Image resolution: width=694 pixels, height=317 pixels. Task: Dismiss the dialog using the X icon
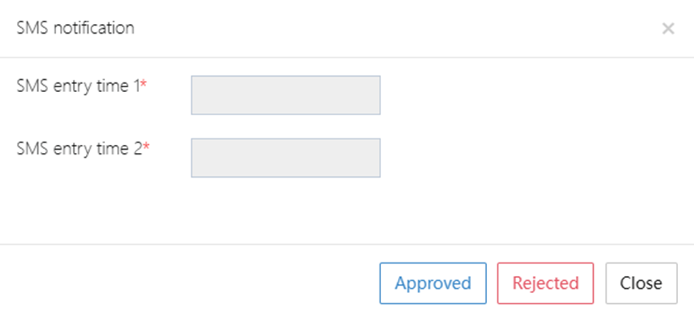click(x=668, y=29)
